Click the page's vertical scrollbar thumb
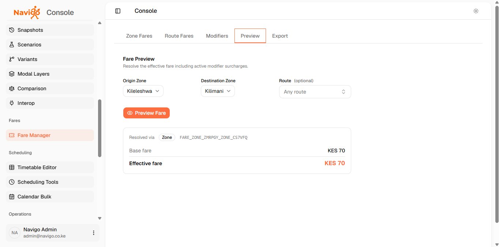 point(496,114)
